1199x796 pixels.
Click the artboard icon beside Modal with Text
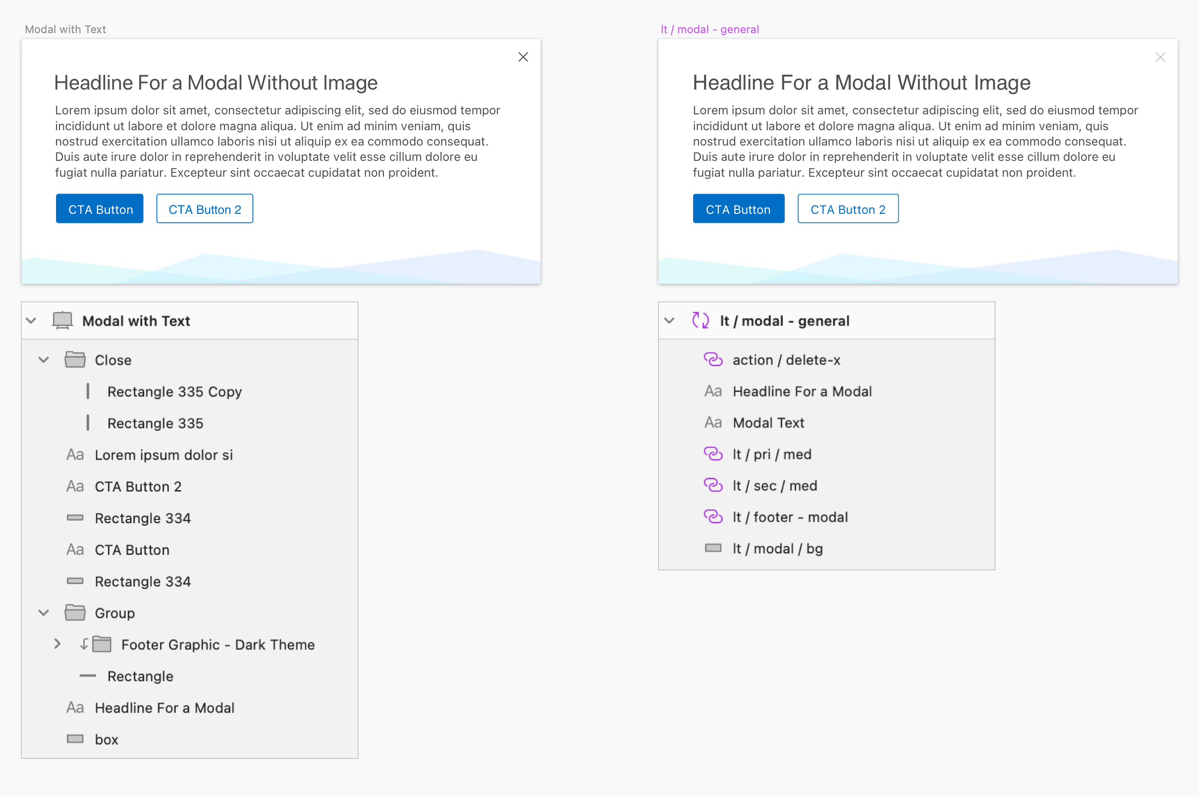pos(62,320)
